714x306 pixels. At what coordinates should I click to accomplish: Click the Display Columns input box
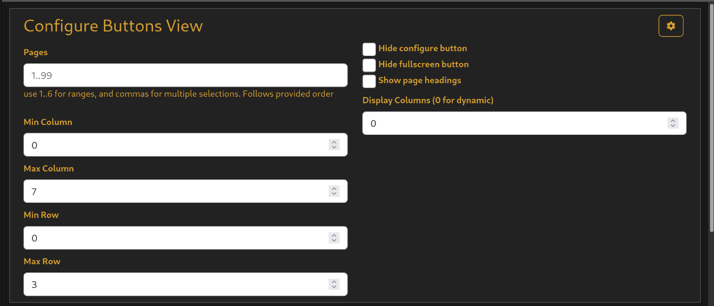[x=492, y=123]
